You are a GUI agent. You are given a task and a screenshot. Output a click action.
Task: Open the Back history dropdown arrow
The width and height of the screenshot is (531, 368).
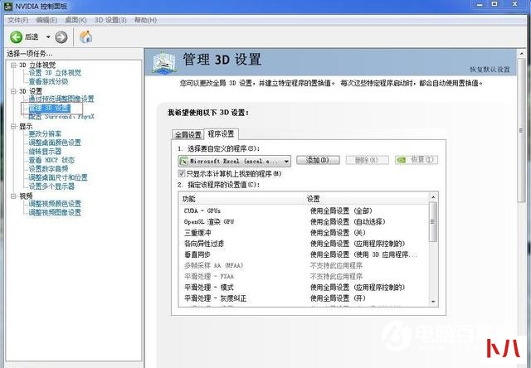[x=48, y=36]
